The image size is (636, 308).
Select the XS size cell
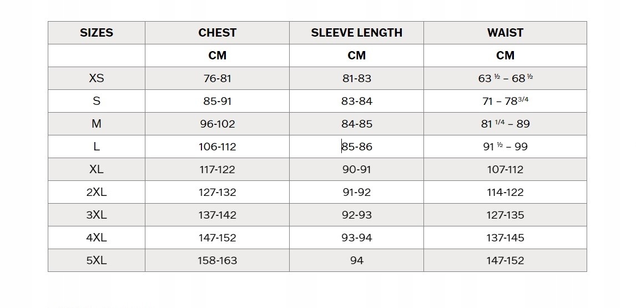pos(97,78)
